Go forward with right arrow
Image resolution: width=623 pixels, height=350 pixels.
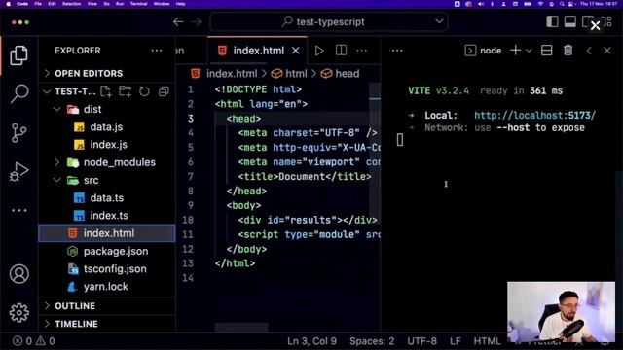(x=197, y=21)
